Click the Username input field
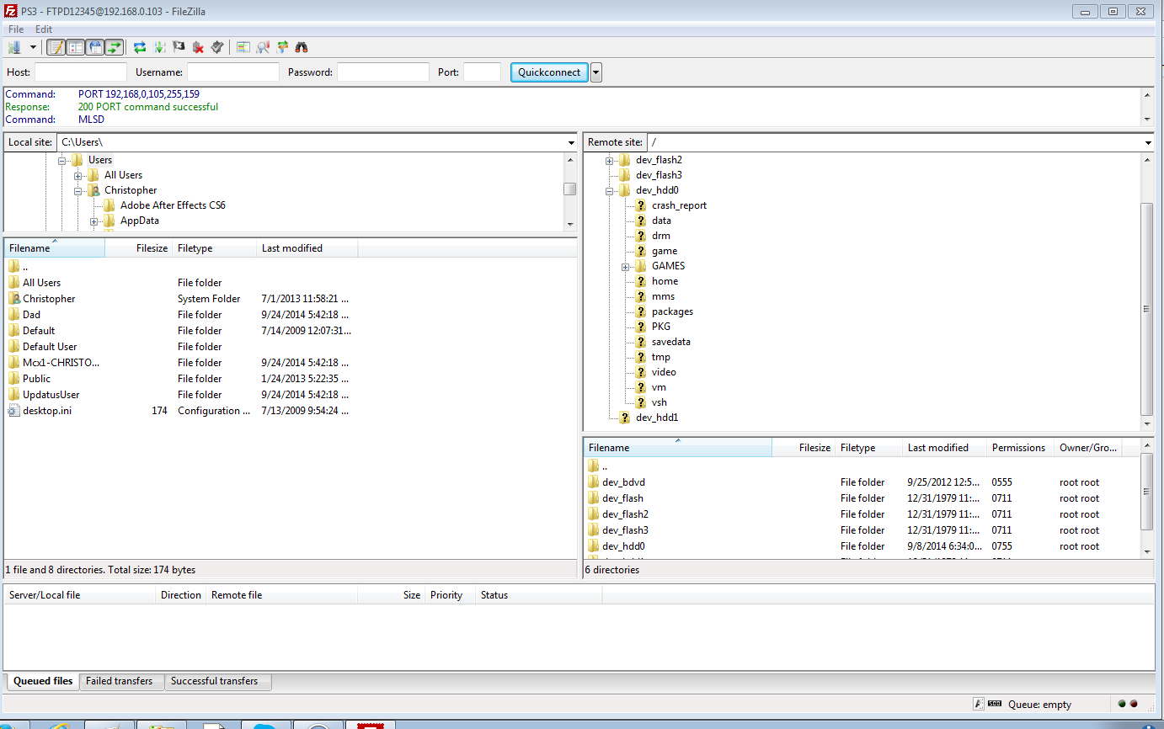 pos(233,72)
